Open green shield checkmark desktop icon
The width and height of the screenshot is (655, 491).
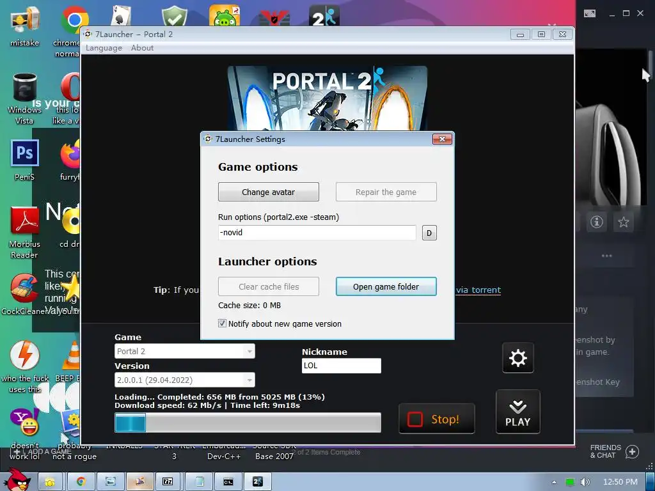[174, 15]
